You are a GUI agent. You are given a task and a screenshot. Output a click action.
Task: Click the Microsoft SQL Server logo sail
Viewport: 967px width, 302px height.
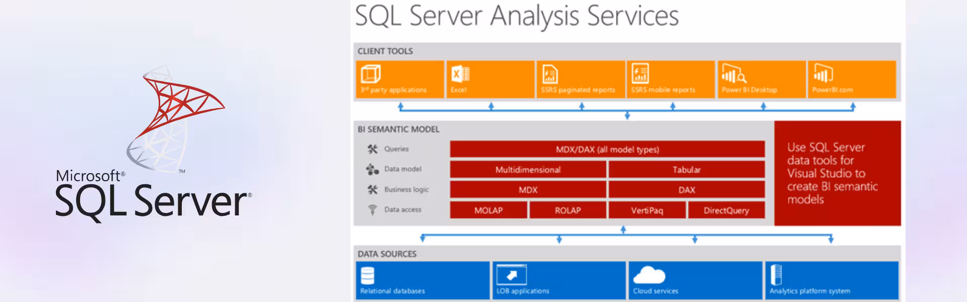point(176,118)
